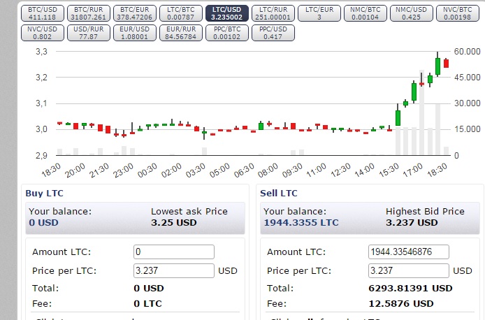The height and width of the screenshot is (320, 485).
Task: Open the PPC/USD pair tab
Action: pyautogui.click(x=273, y=32)
